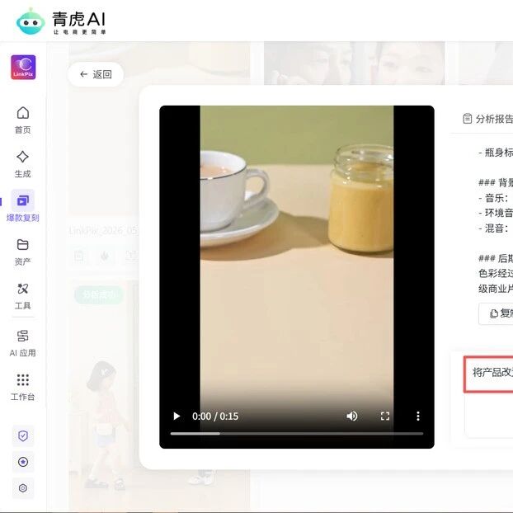Image resolution: width=513 pixels, height=513 pixels.
Task: Open 资产 assets in sidebar
Action: (22, 252)
